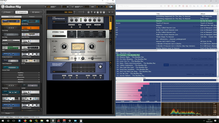The image size is (219, 123).
Task: Select the VC 2A component in browser
Action: click(x=30, y=61)
